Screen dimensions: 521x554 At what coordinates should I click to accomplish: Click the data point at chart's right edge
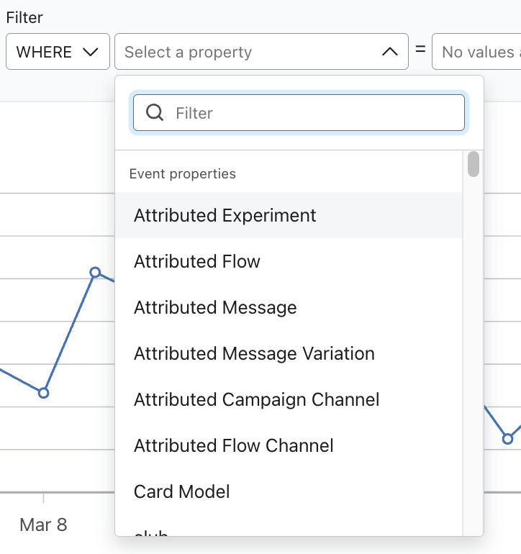point(508,438)
